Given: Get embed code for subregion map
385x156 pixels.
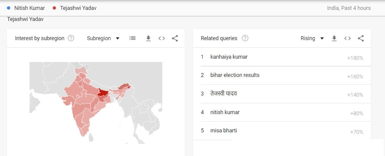Looking at the screenshot, I should click(162, 38).
